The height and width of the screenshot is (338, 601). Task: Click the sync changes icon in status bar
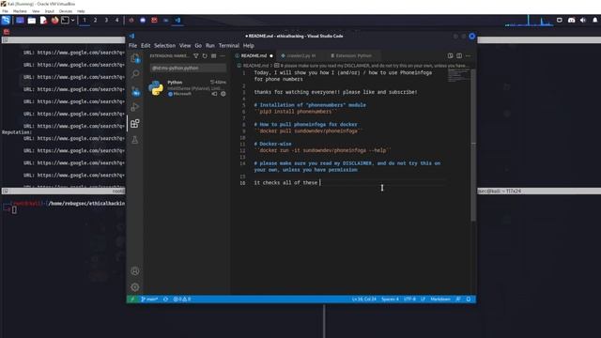tap(165, 300)
